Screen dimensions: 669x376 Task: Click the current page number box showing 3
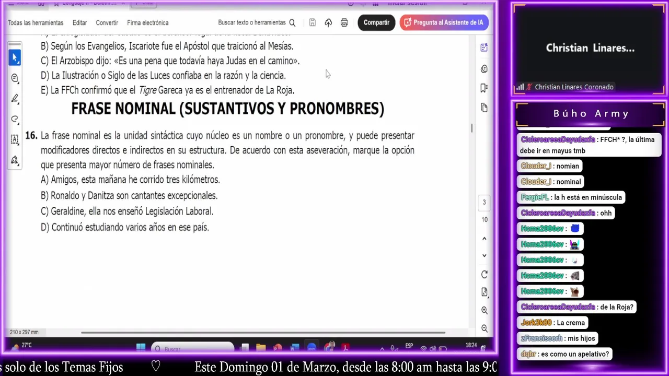pos(484,202)
